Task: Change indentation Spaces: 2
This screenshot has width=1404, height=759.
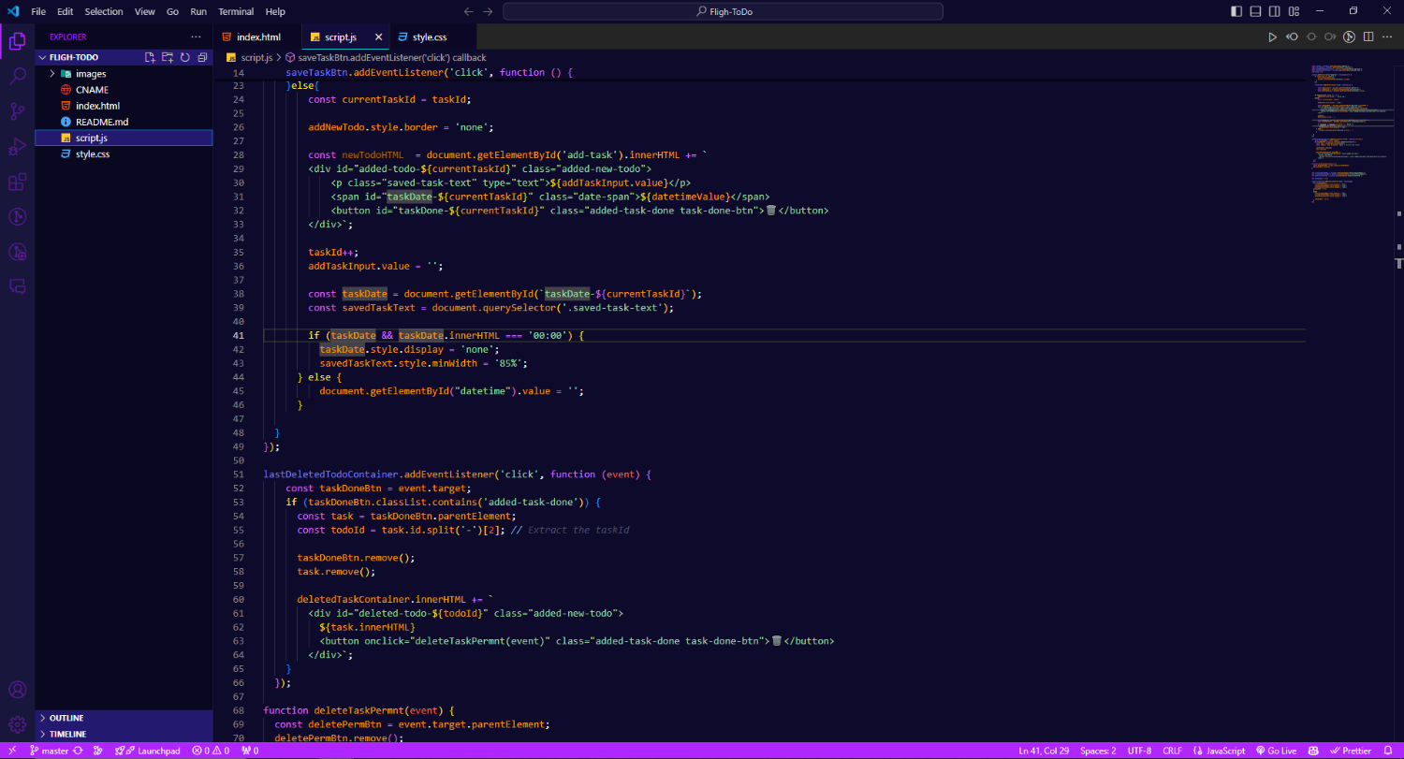Action: [1098, 751]
